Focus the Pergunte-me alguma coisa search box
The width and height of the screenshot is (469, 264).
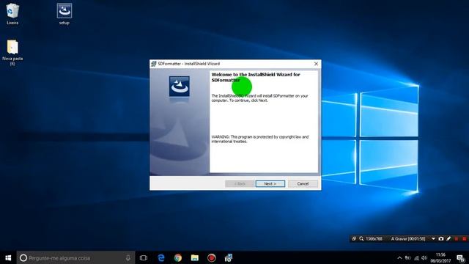[75, 257]
